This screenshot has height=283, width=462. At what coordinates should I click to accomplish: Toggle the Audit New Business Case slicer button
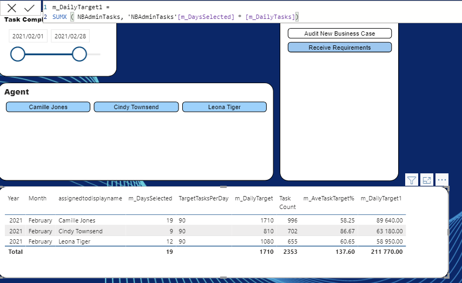[x=340, y=33]
